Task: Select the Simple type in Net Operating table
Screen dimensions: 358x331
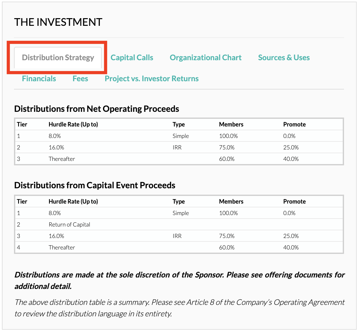Action: click(181, 136)
